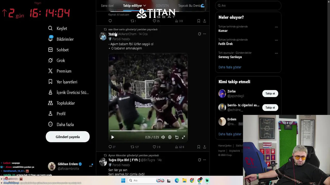Image resolution: width=330 pixels, height=185 pixels.
Task: Open Microsoft Edge from taskbar
Action: pyautogui.click(x=177, y=180)
